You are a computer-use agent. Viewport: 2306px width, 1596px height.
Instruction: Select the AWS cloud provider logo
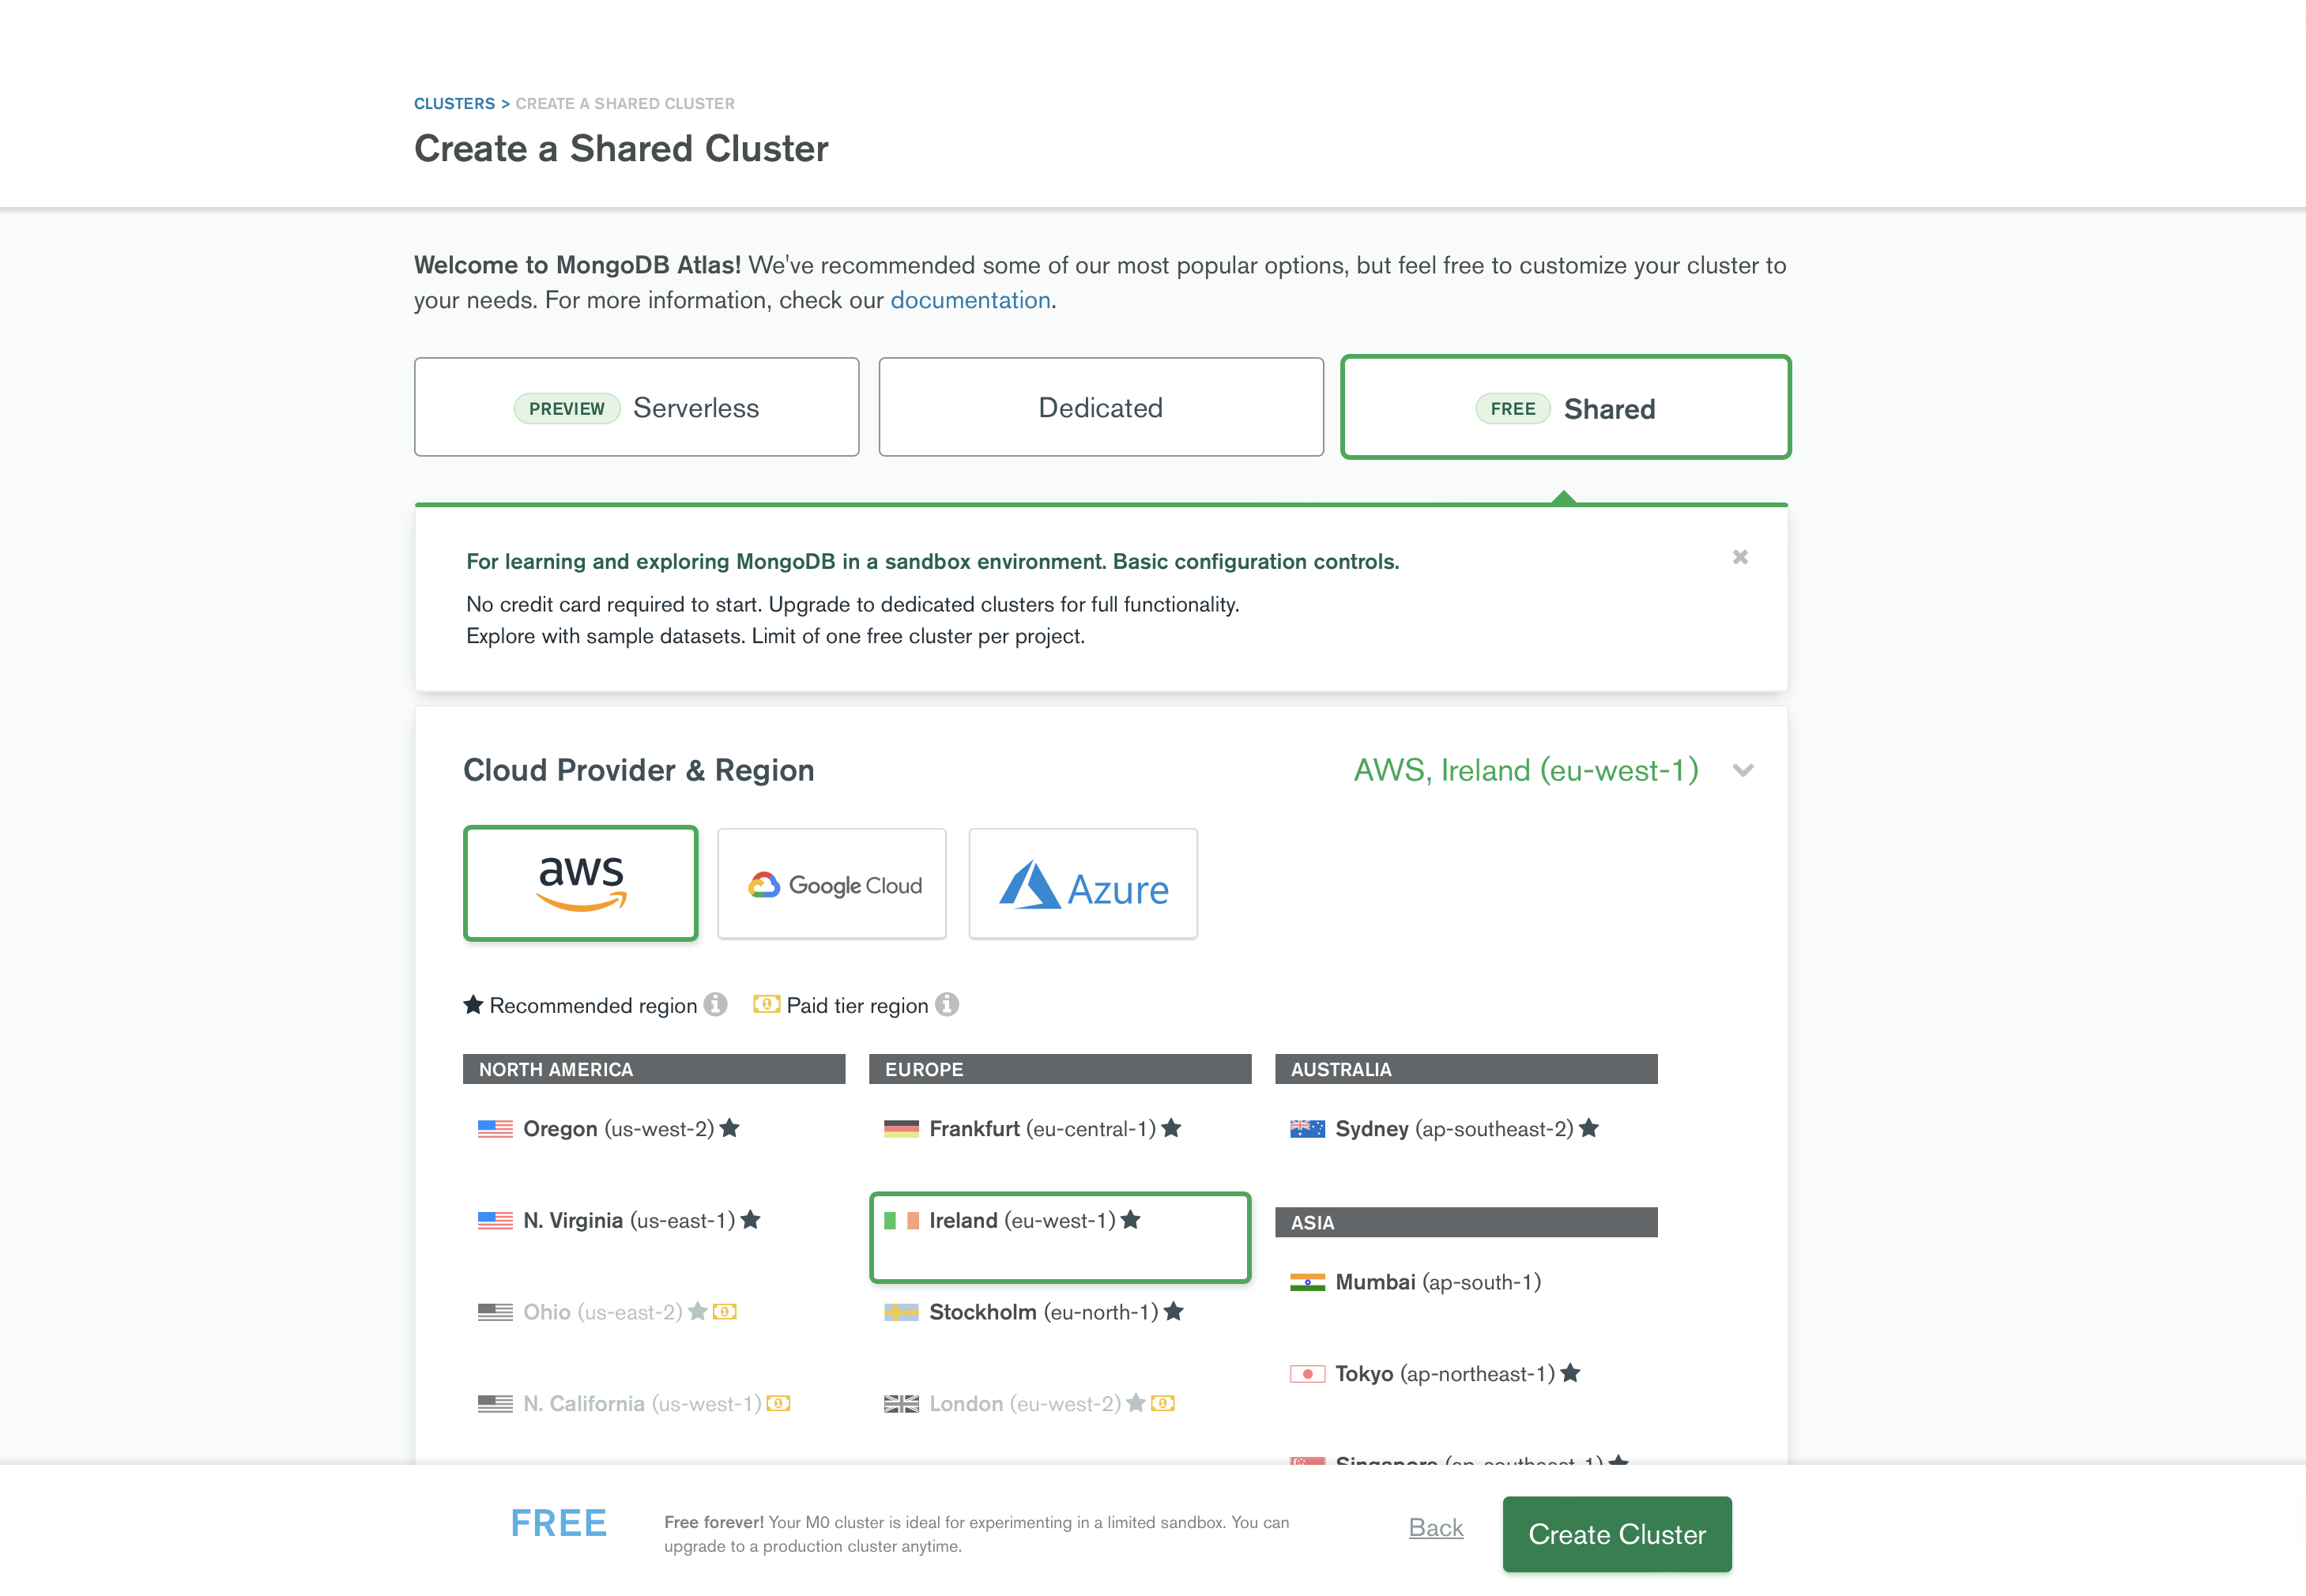(580, 883)
